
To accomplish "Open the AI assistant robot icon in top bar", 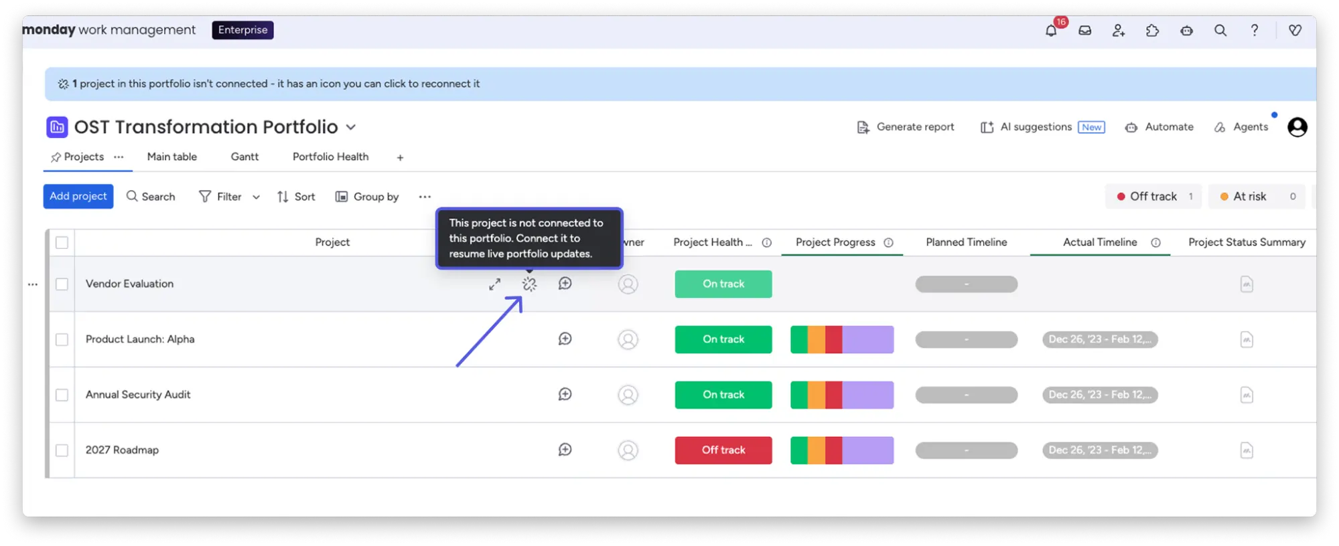I will 1187,30.
